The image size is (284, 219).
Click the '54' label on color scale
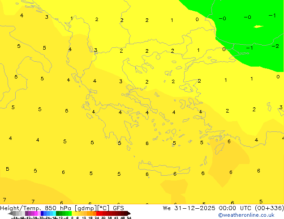tap(129, 218)
